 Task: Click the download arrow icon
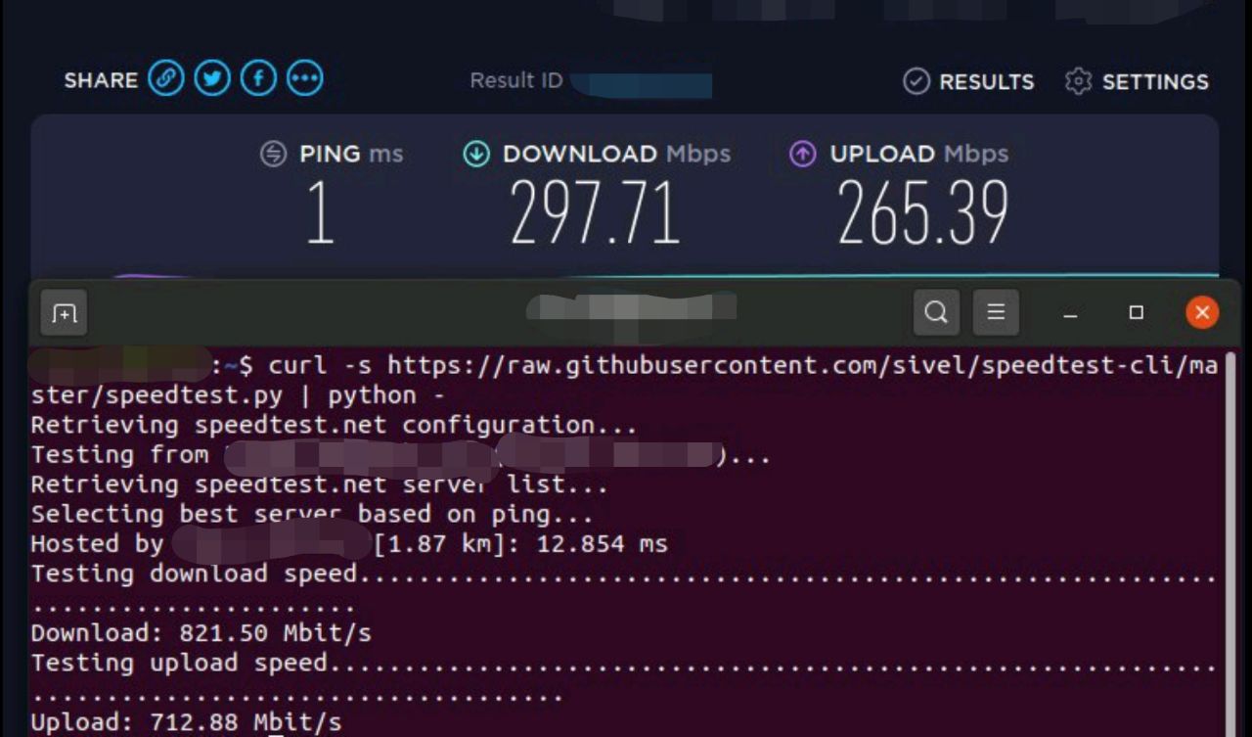click(x=476, y=154)
